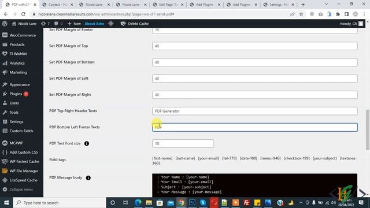The image size is (370, 208).
Task: Focus the Set PDF Margin of Bottom field
Action: tap(254, 62)
